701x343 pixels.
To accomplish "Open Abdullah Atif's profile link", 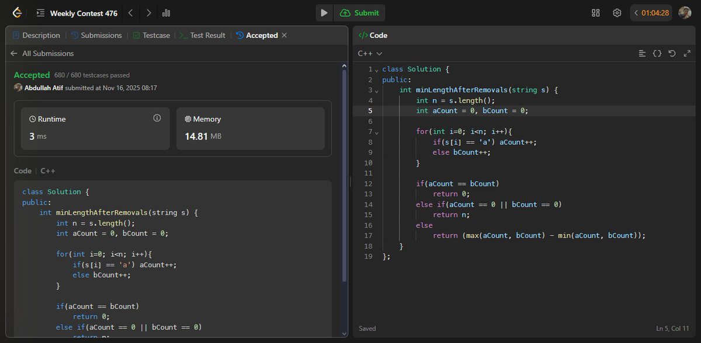I will point(44,87).
